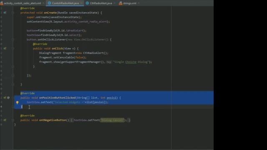The width and height of the screenshot is (267, 150).
Task: Switch to the CthRadioAlert.java tab
Action: (101, 3)
